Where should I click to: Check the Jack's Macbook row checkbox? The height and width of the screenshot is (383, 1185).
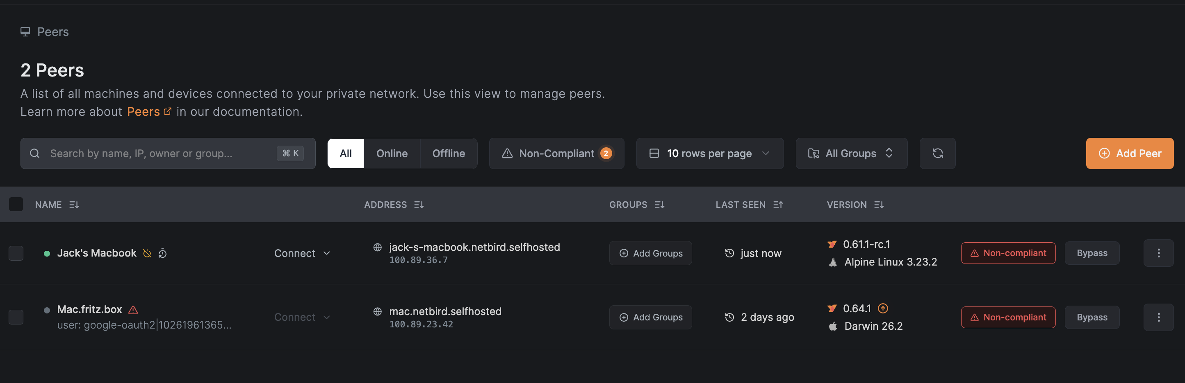pos(16,253)
